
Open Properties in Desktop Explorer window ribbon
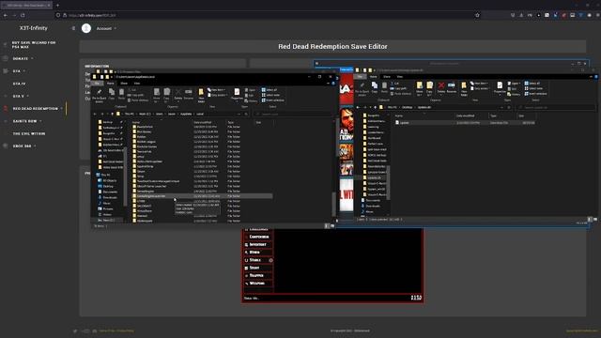[500, 88]
